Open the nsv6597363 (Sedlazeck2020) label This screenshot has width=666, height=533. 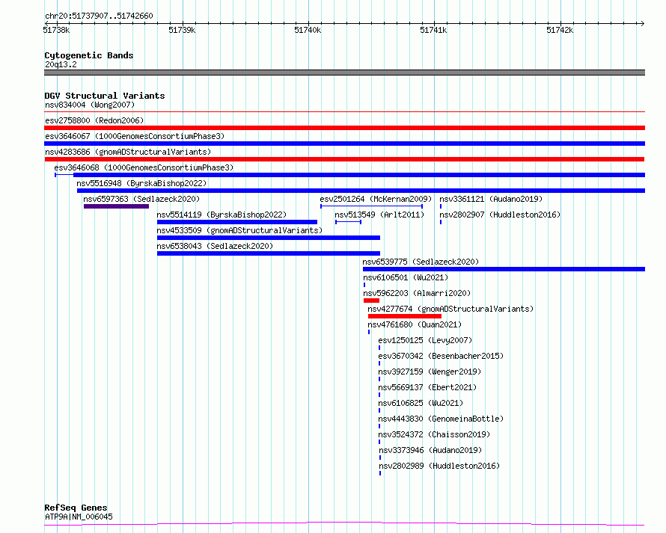(141, 199)
